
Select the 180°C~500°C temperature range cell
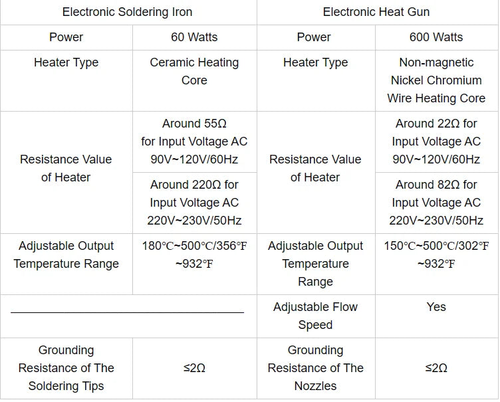[195, 264]
